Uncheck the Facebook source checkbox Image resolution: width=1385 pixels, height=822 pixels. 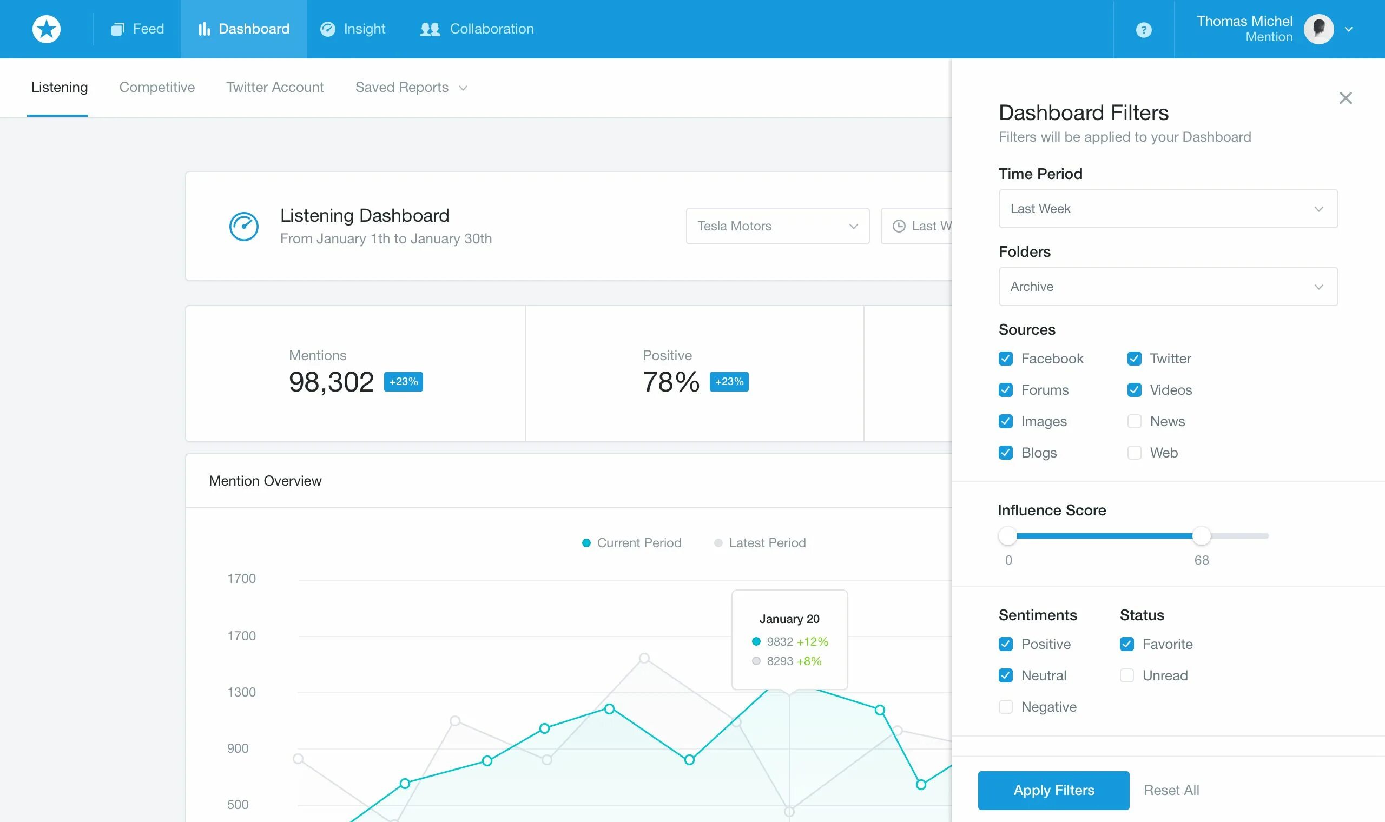tap(1006, 359)
